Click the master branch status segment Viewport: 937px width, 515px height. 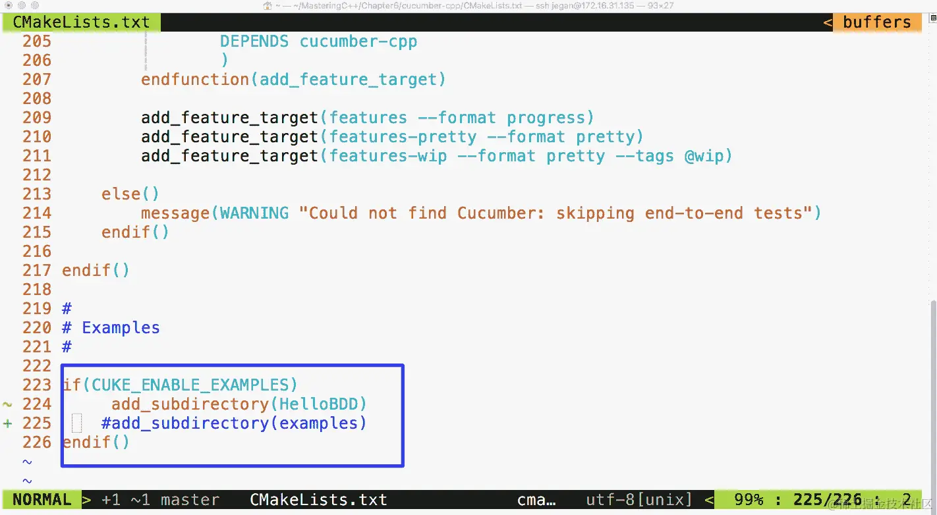point(190,500)
